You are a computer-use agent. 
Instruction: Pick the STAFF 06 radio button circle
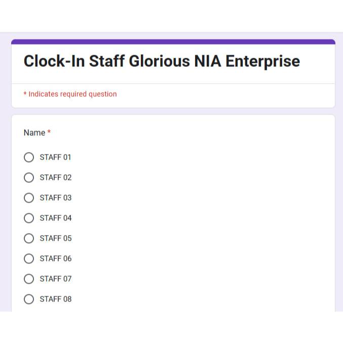coord(29,258)
